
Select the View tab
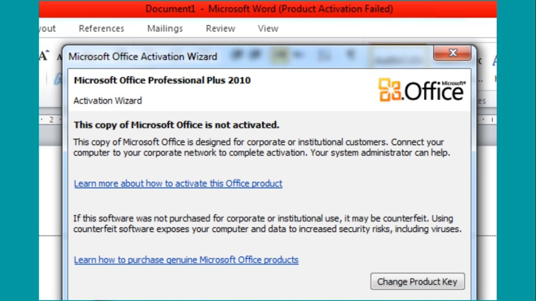[x=268, y=28]
